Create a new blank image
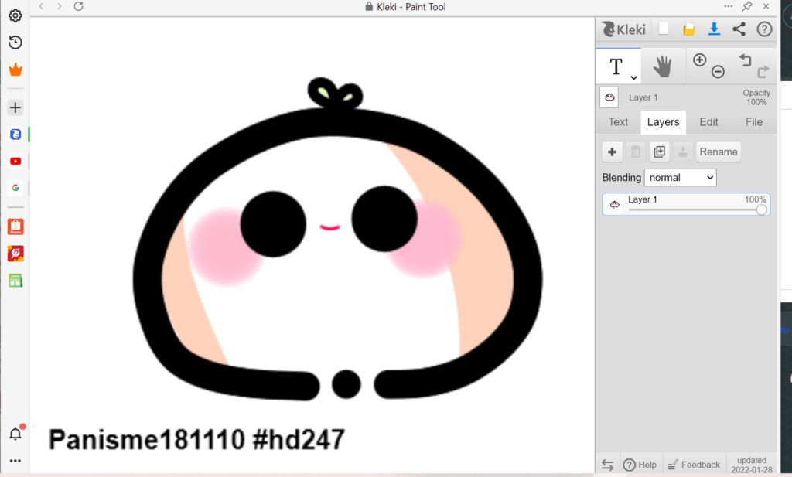792x477 pixels. pos(664,29)
